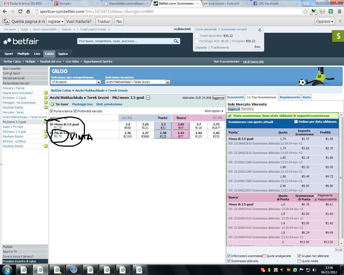Click the green dollar deposit icon
Screen dimensions: 344x275
[338, 36]
